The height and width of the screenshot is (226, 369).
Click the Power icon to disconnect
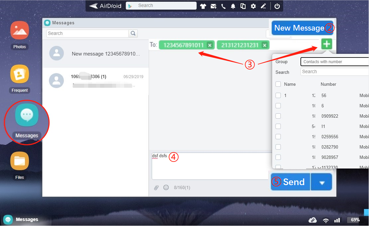[x=277, y=6]
